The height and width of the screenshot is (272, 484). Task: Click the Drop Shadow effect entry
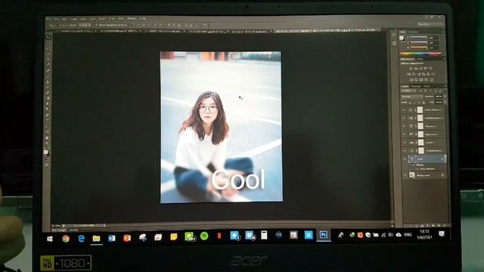click(x=427, y=169)
